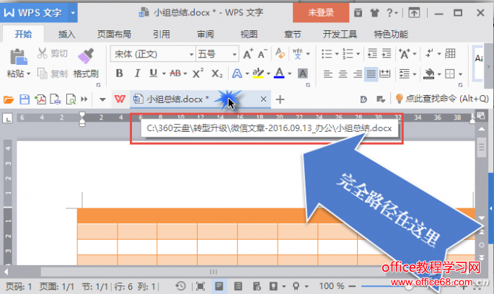
Task: Open the font size combo box 五号
Action: [217, 54]
